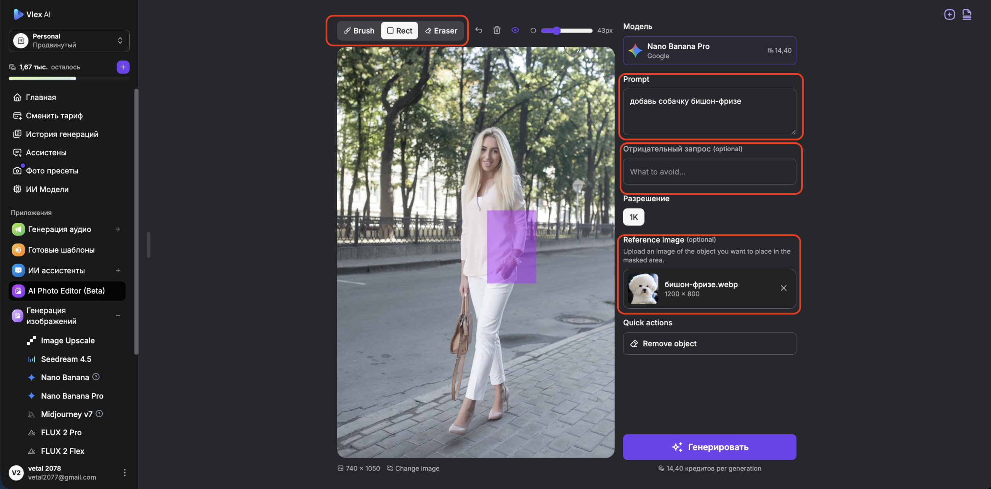Open the document icon at top right

coord(967,15)
